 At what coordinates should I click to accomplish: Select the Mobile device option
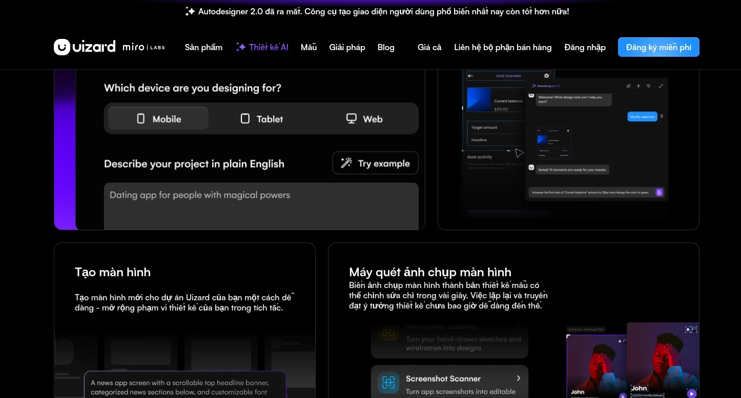158,119
